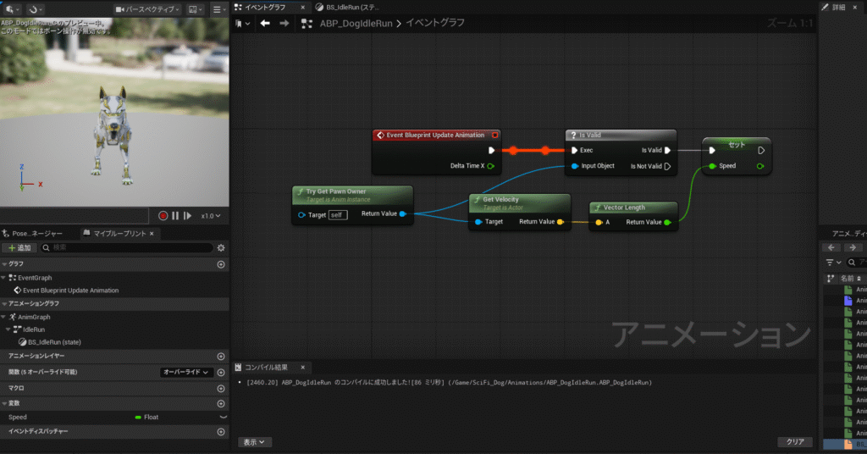The image size is (867, 454).
Task: Open the 表示 dropdown in compile results
Action: [x=254, y=442]
